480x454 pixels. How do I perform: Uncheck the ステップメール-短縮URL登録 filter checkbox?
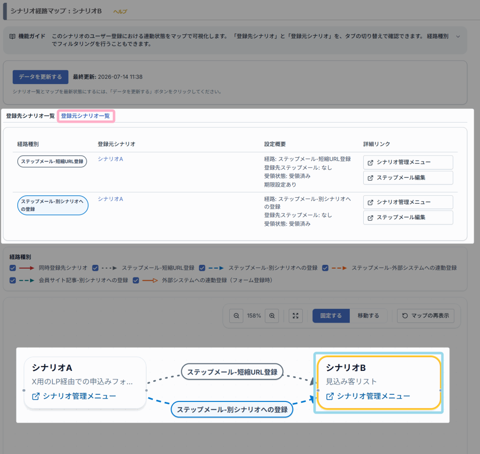[95, 268]
